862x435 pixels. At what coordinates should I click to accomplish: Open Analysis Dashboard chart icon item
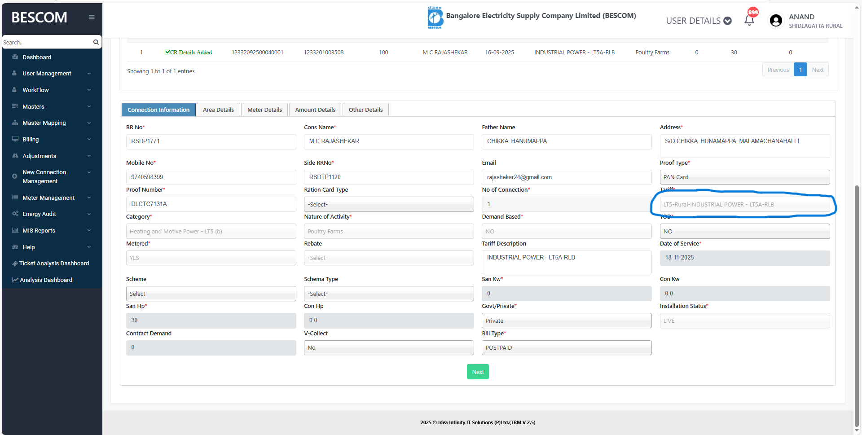15,280
